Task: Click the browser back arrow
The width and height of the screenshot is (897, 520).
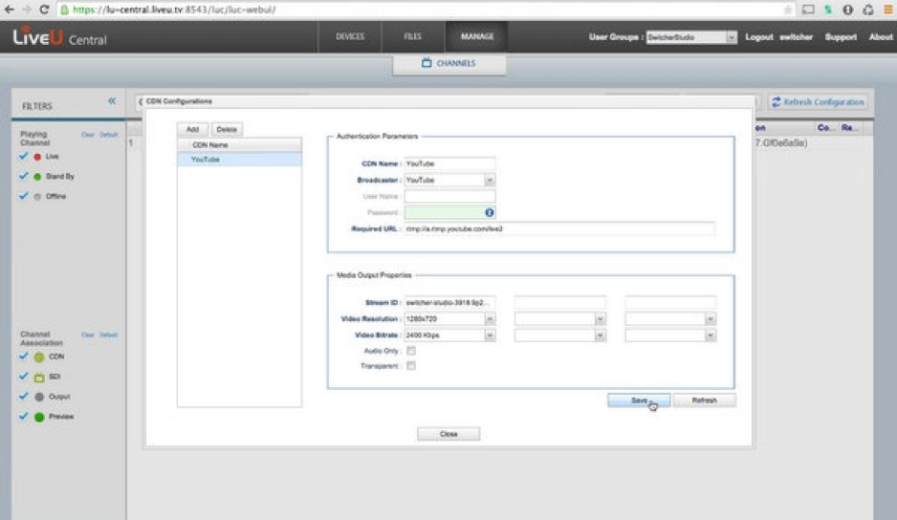Action: [9, 10]
